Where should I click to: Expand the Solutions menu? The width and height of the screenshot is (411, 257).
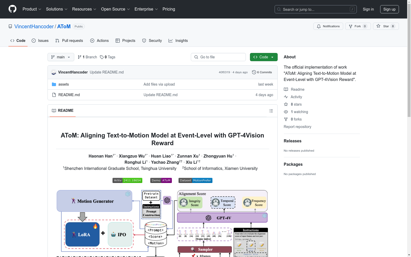click(x=57, y=9)
